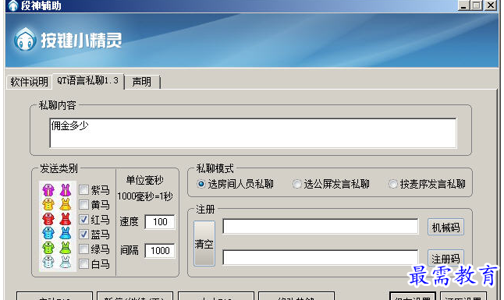504x300 pixels.
Task: Click the input field beside 机械码
Action: [321, 227]
